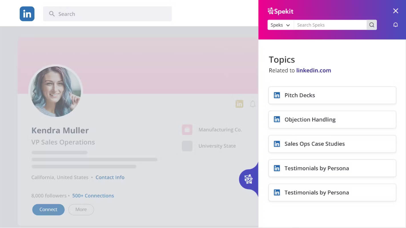
Task: Click LinkedIn icon on Sales Ops Case Studies card
Action: [x=277, y=144]
